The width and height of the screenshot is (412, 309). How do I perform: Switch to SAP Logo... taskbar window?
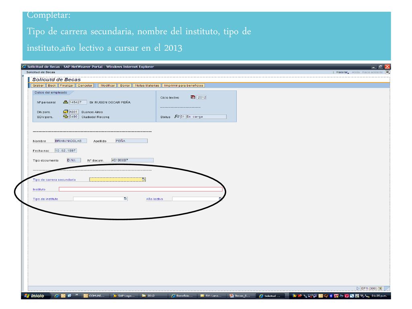(x=124, y=296)
